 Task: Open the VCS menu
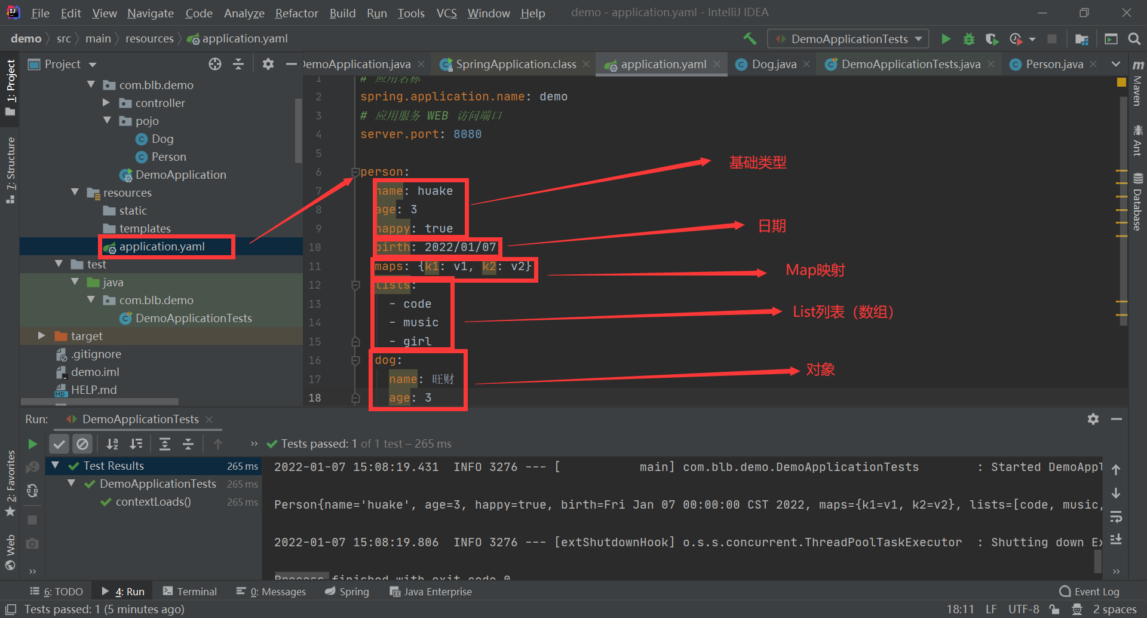point(446,13)
